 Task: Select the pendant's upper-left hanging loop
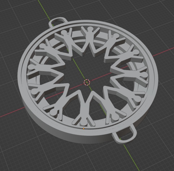click(58, 22)
